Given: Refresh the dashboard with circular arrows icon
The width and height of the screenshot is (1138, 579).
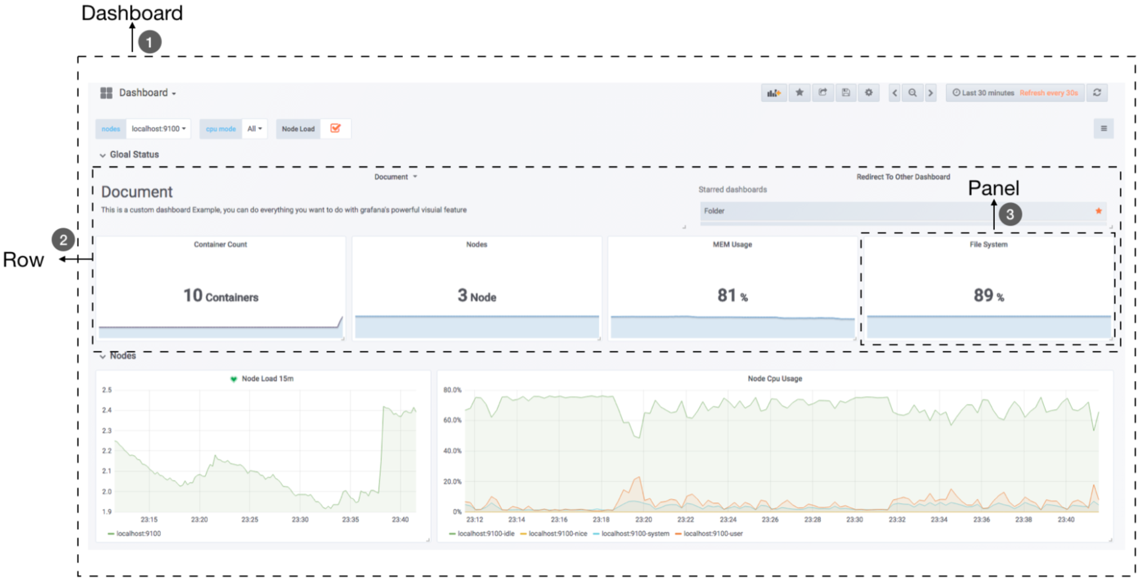Looking at the screenshot, I should [x=1097, y=93].
